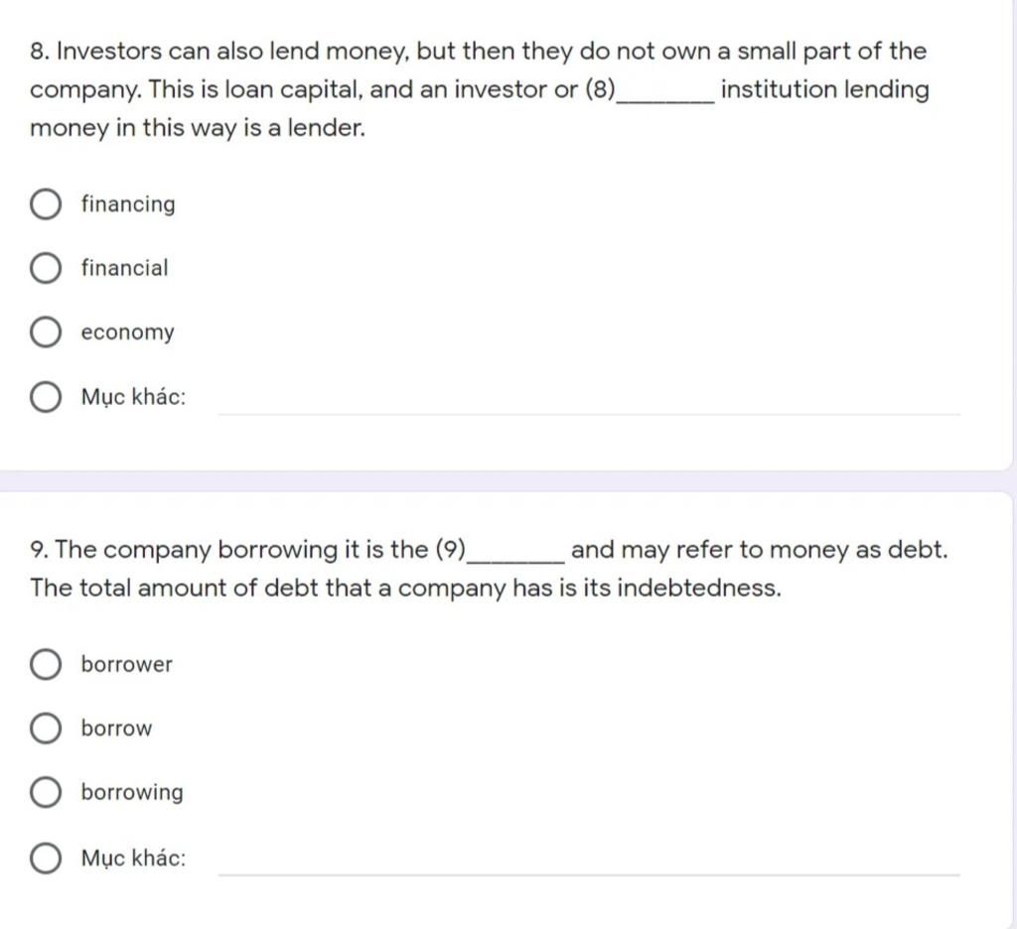Click the 'economy' answer label text
Viewport: 1017px width, 929px height.
coord(128,332)
